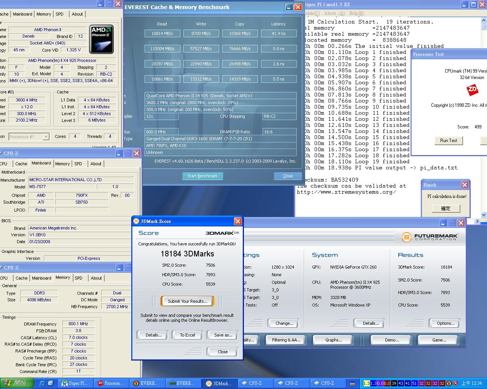487x389 pixels.
Task: Click the orange info icon in the system tray
Action: click(x=449, y=383)
